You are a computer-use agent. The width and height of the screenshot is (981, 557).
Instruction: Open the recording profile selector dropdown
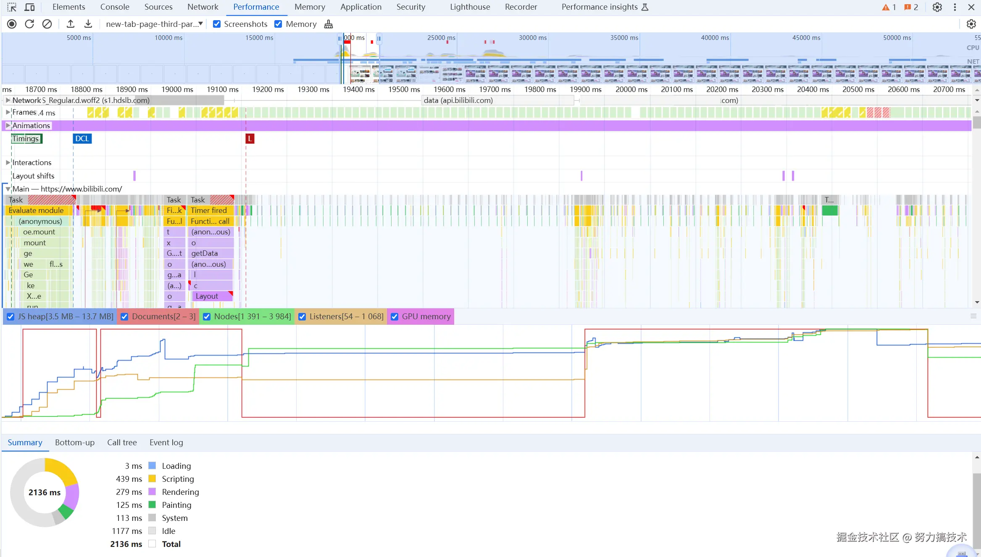pos(154,24)
